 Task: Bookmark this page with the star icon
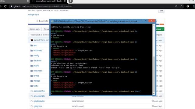tap(182, 6)
